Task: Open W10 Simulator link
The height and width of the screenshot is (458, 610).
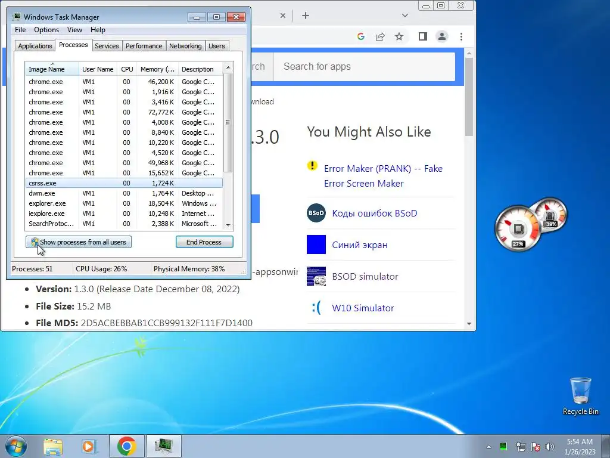Action: pyautogui.click(x=363, y=308)
